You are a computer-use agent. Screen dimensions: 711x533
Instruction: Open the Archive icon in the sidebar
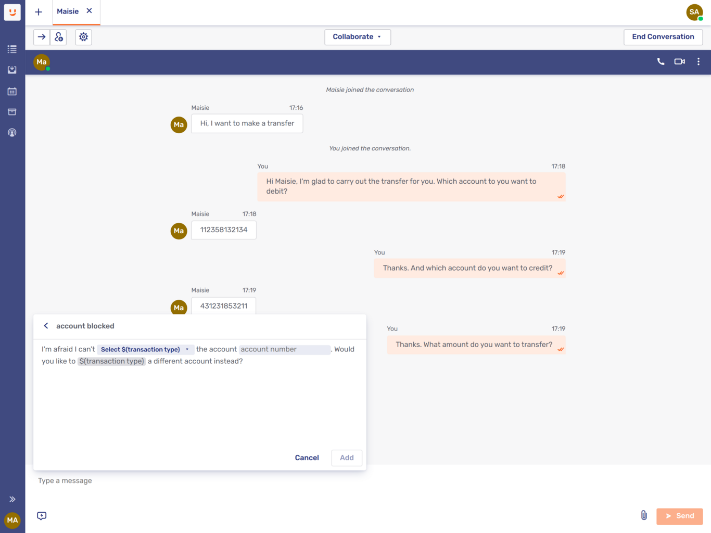tap(12, 111)
